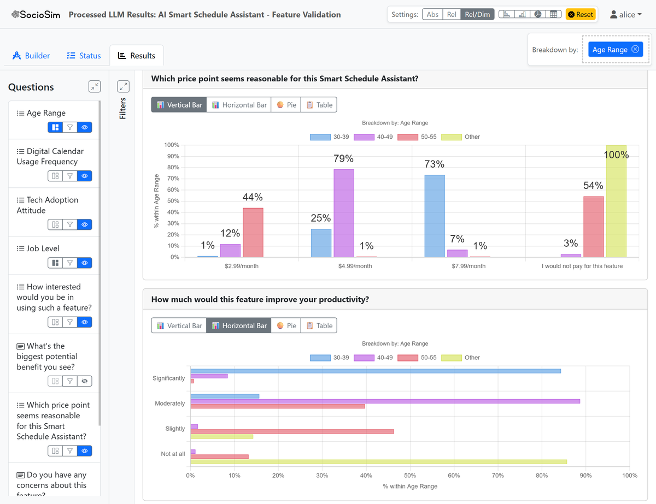Screen dimensions: 656x504
Task: Click the 73% bar at $7.99/month
Action: click(x=435, y=216)
